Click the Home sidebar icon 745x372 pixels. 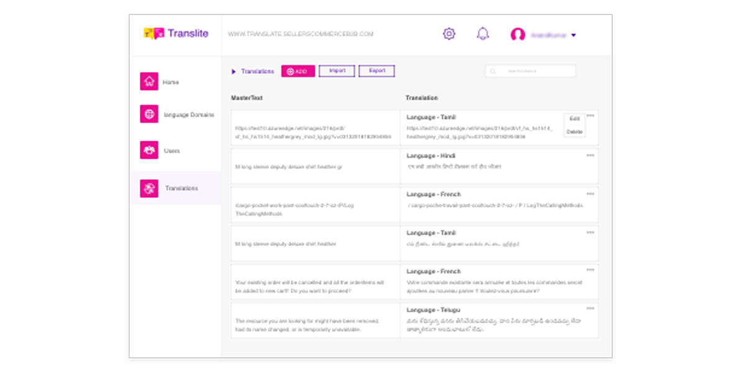pos(149,82)
